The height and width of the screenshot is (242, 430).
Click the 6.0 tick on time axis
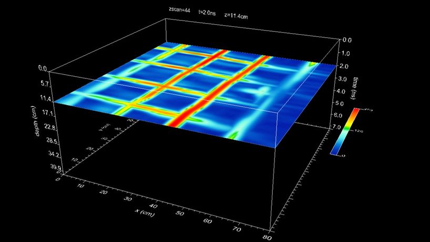click(337, 116)
